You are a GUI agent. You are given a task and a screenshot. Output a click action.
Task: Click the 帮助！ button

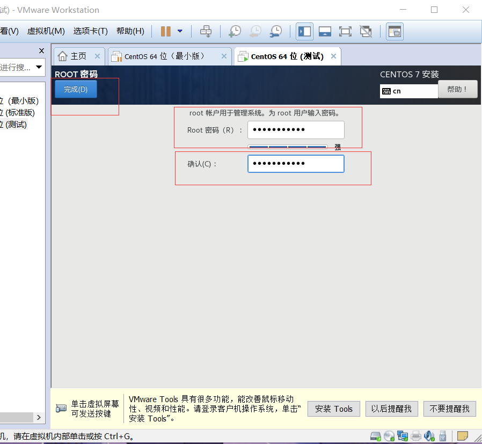click(x=457, y=90)
